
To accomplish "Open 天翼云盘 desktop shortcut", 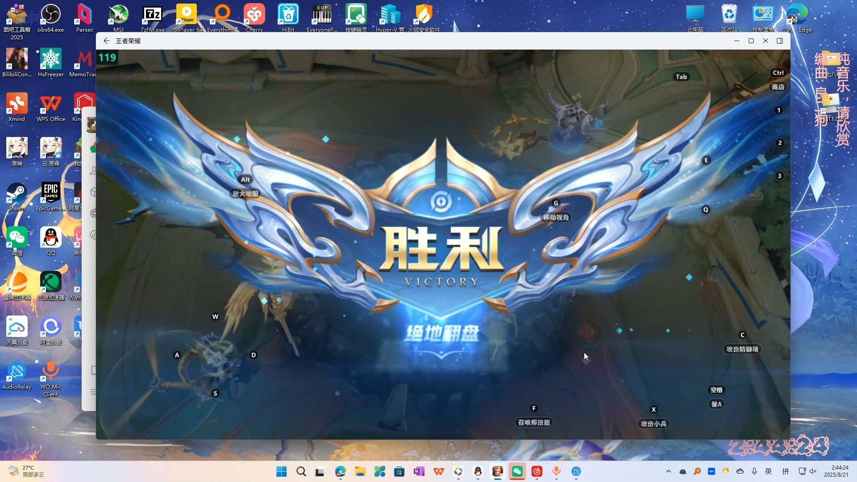I will point(17,331).
